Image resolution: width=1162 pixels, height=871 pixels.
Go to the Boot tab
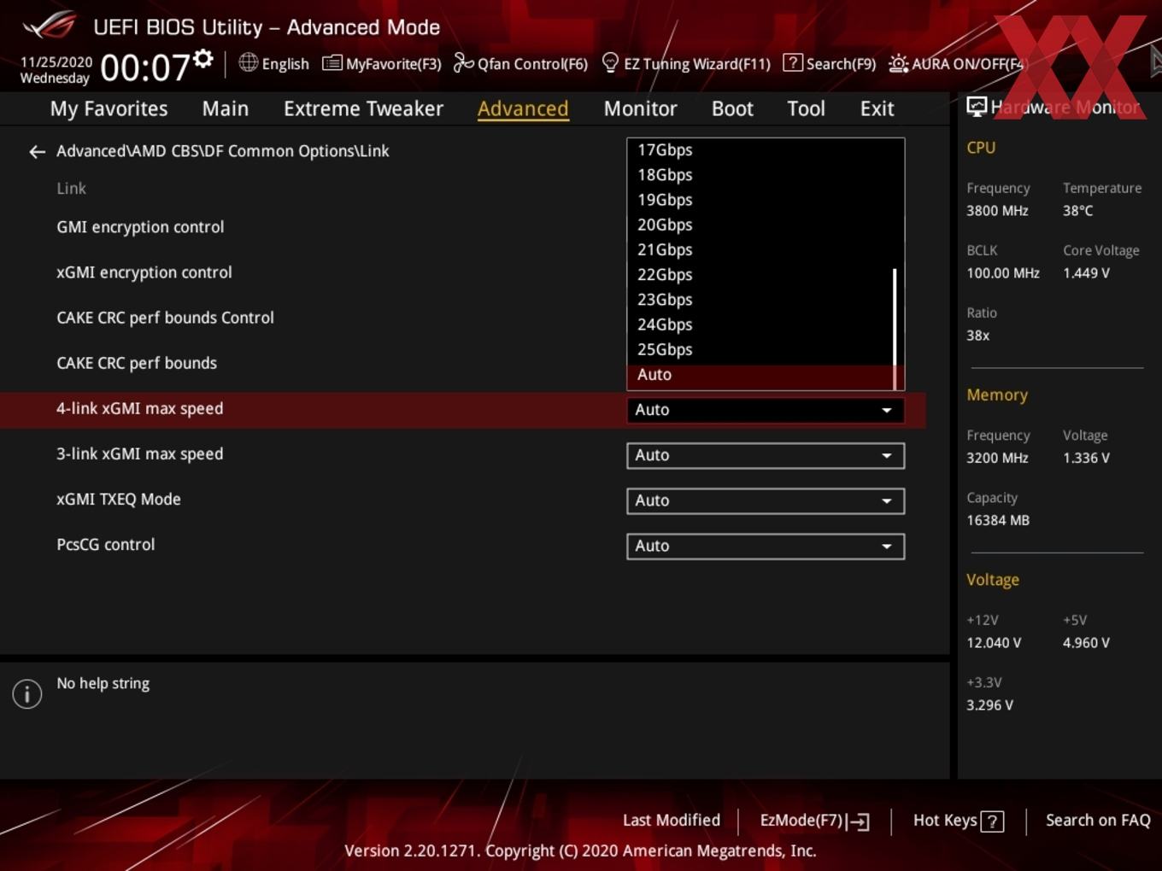(x=732, y=108)
